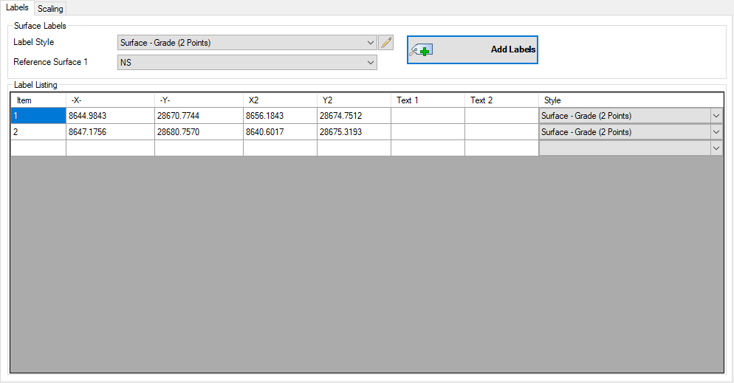Click Y value 28680.7570 cell
This screenshot has height=383, width=734.
199,132
